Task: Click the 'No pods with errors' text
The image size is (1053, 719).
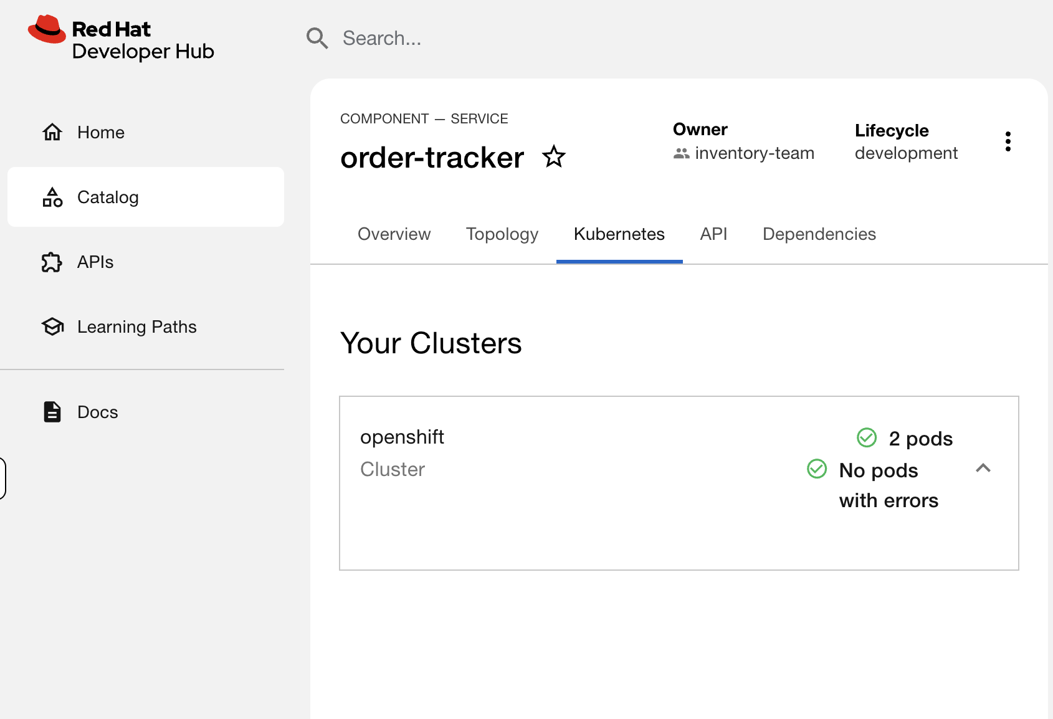Action: (889, 485)
